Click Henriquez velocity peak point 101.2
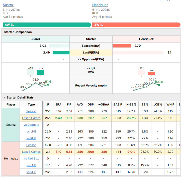Image resolution: width=182 pixels, height=177 pixels. (x=153, y=83)
